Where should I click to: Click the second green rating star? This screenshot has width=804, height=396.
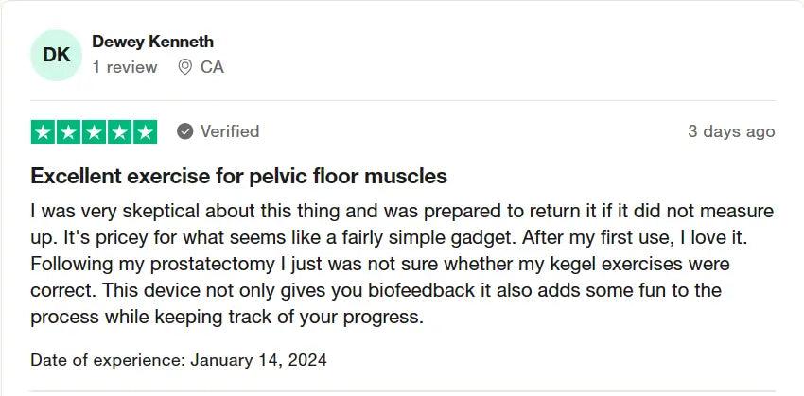pyautogui.click(x=69, y=132)
